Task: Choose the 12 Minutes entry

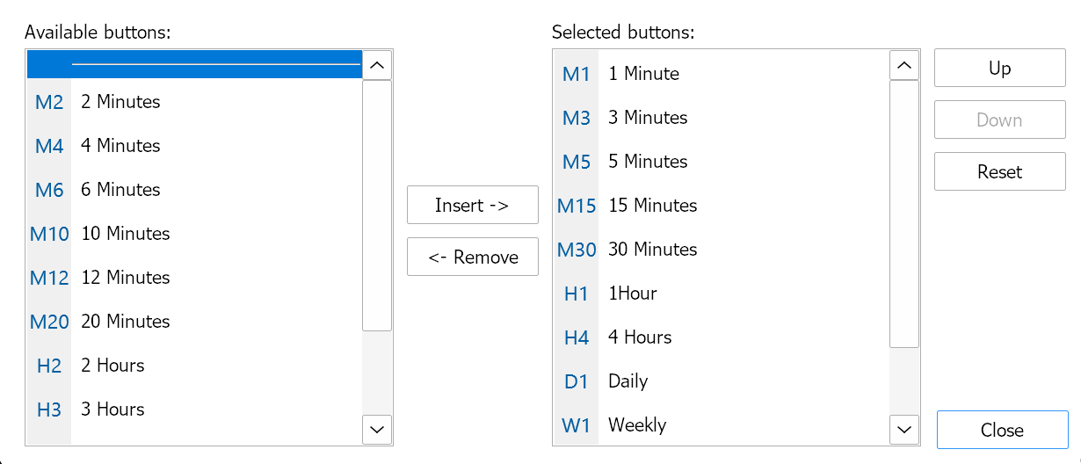Action: 126,278
